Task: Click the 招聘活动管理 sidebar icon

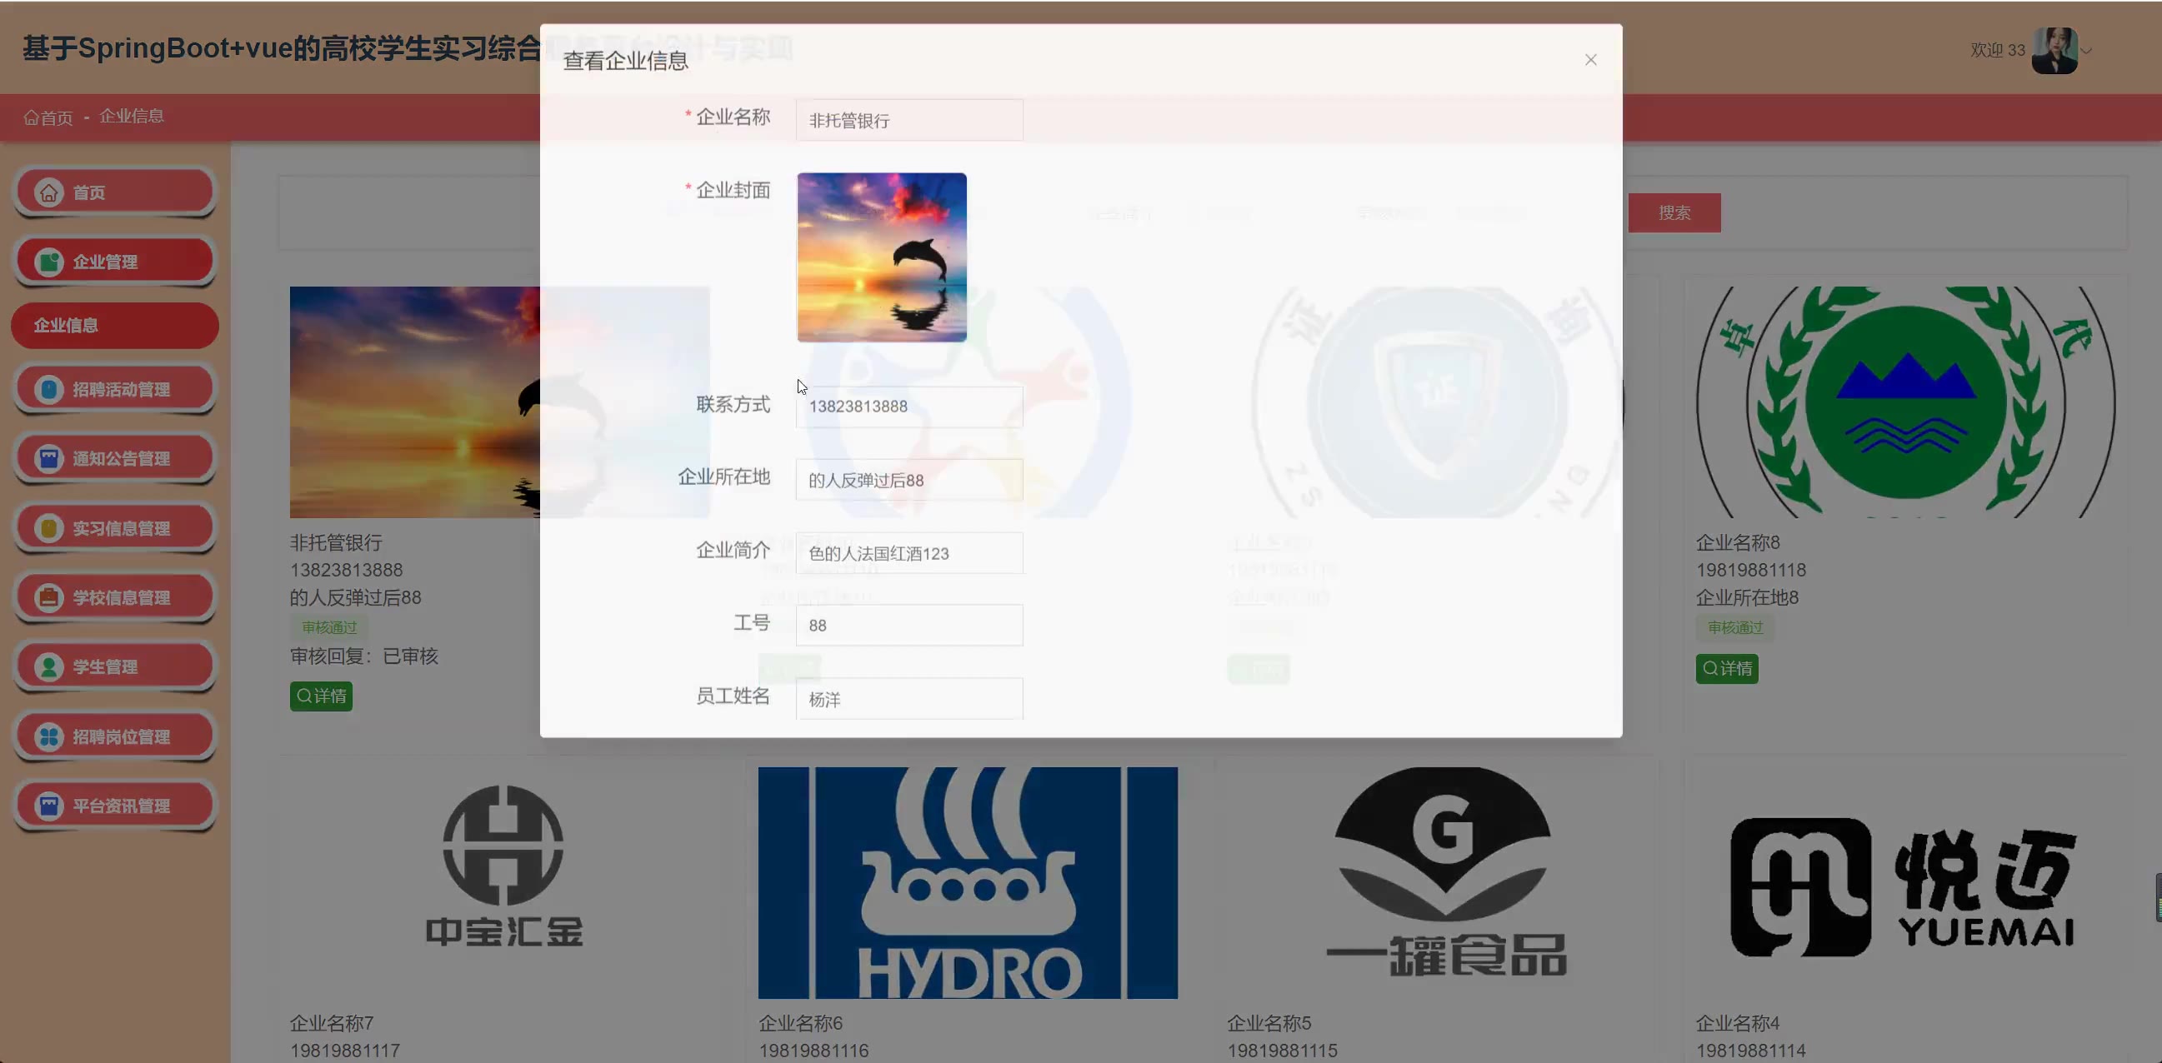Action: [48, 389]
